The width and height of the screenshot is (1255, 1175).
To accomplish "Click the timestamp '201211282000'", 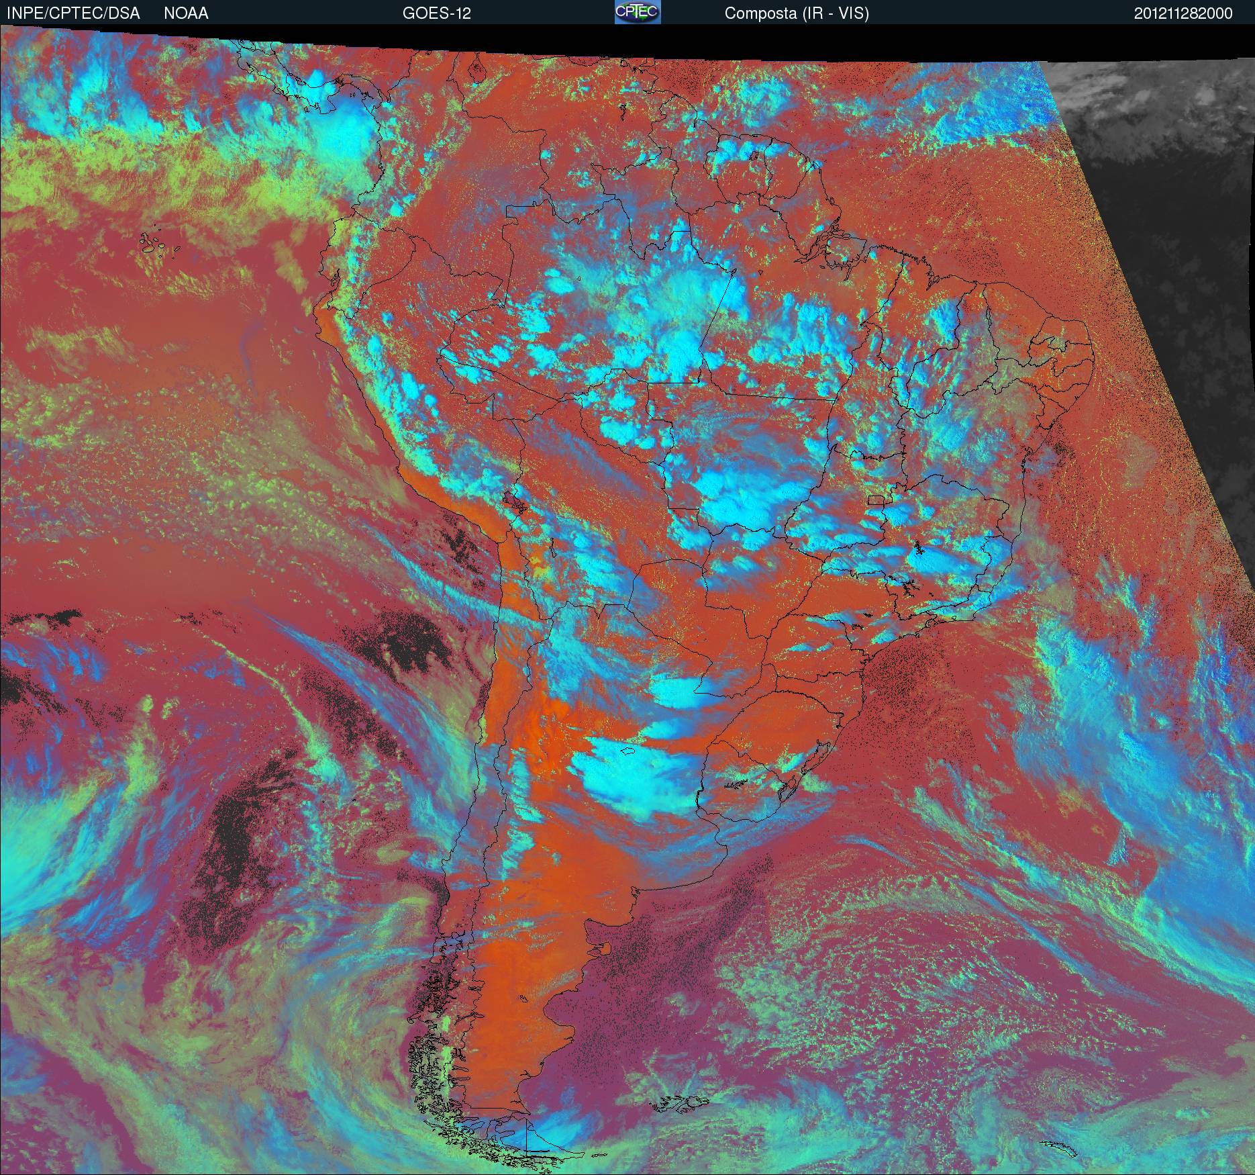I will click(x=1183, y=13).
